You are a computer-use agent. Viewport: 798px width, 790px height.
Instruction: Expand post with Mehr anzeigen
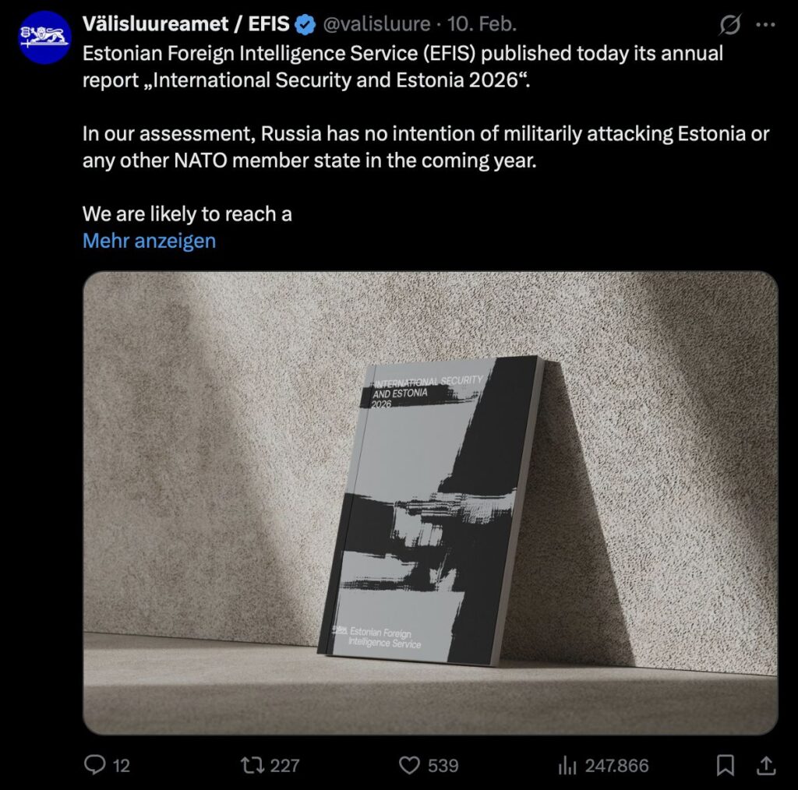tap(149, 241)
